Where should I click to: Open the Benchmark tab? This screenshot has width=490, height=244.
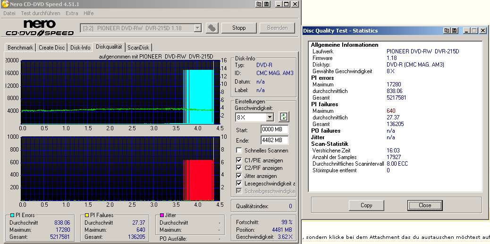[20, 48]
